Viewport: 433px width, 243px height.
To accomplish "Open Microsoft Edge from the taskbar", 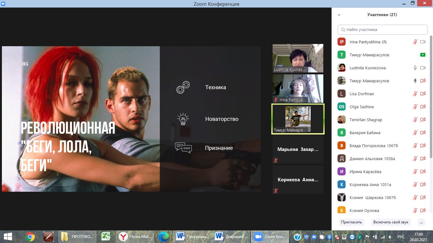I will (164, 236).
